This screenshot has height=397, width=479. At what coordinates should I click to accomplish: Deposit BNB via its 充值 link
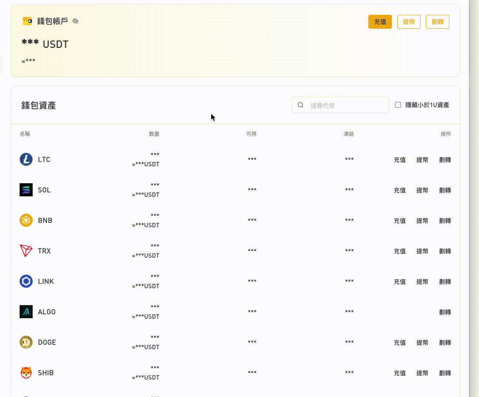click(400, 221)
